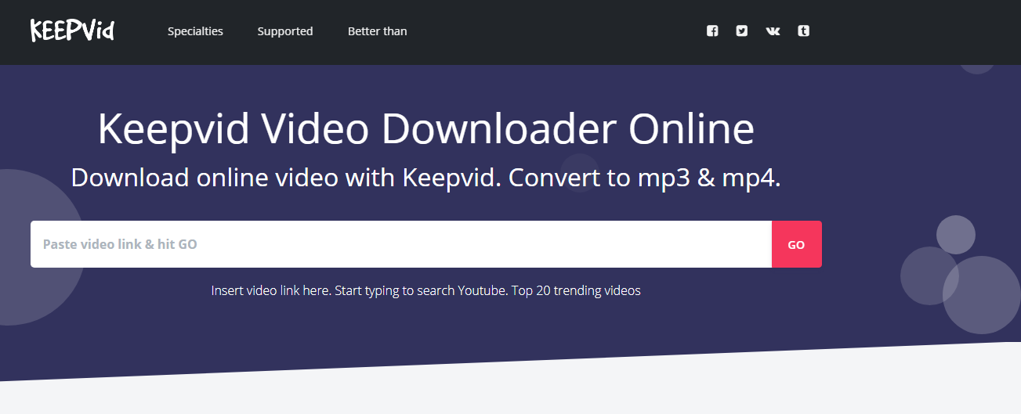The height and width of the screenshot is (414, 1021).
Task: Open Top 20 trending videos link
Action: coord(576,290)
